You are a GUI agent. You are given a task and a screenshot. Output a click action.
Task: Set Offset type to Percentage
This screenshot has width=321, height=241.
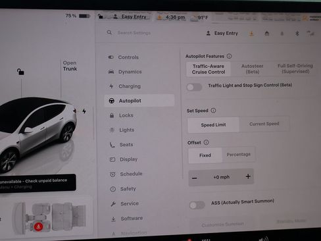[x=239, y=155]
